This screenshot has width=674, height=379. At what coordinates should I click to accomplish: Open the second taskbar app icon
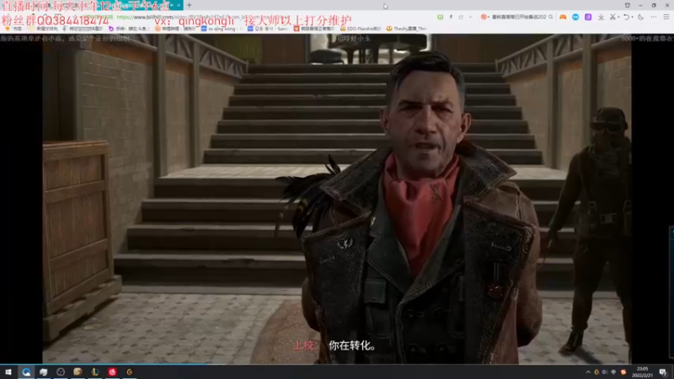(x=44, y=371)
